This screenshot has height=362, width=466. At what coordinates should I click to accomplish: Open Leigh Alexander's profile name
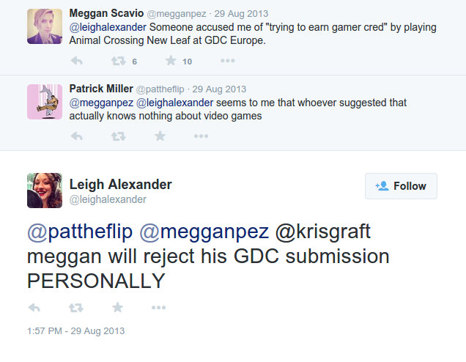(x=120, y=184)
